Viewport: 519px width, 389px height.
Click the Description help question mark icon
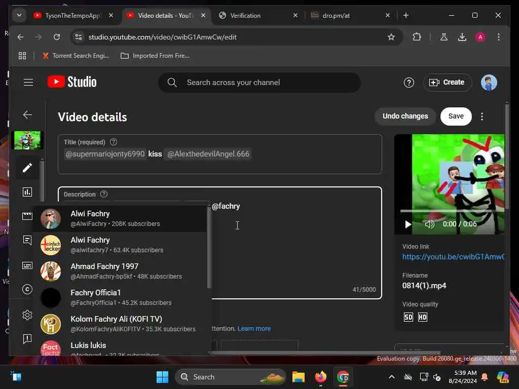(x=103, y=194)
